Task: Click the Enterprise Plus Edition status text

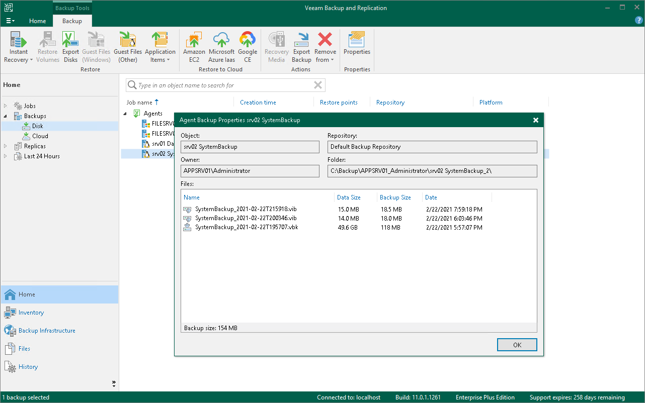Action: (485, 397)
